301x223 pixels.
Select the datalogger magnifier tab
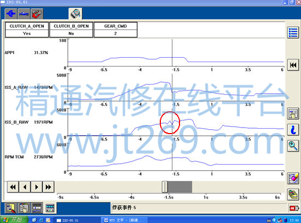click(76, 14)
